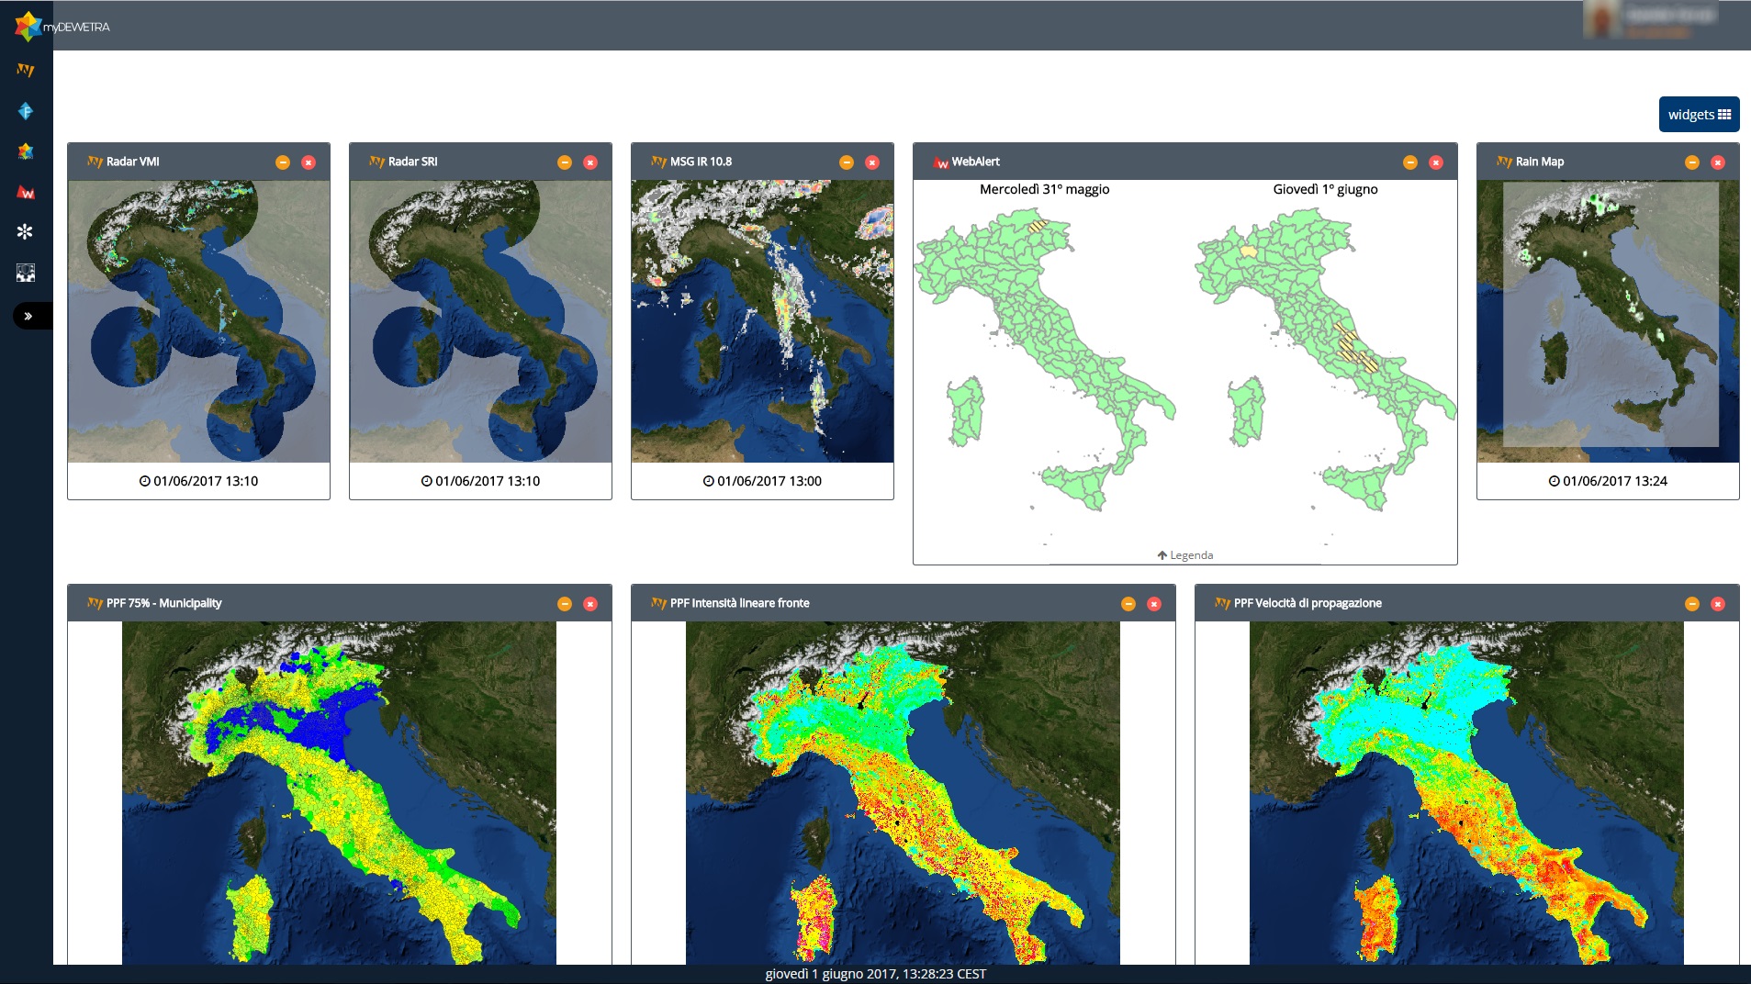The width and height of the screenshot is (1751, 984).
Task: Expand the sidebar with double chevron
Action: 30,316
